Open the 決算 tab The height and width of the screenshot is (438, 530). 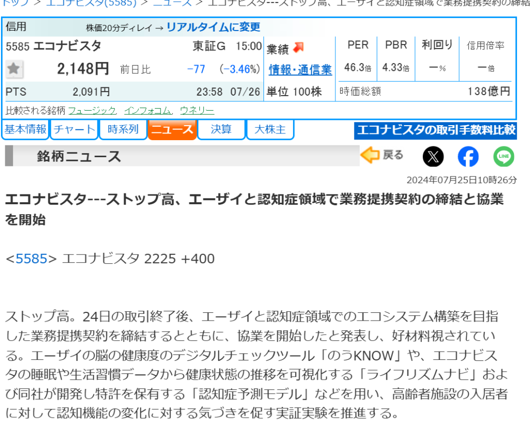221,129
